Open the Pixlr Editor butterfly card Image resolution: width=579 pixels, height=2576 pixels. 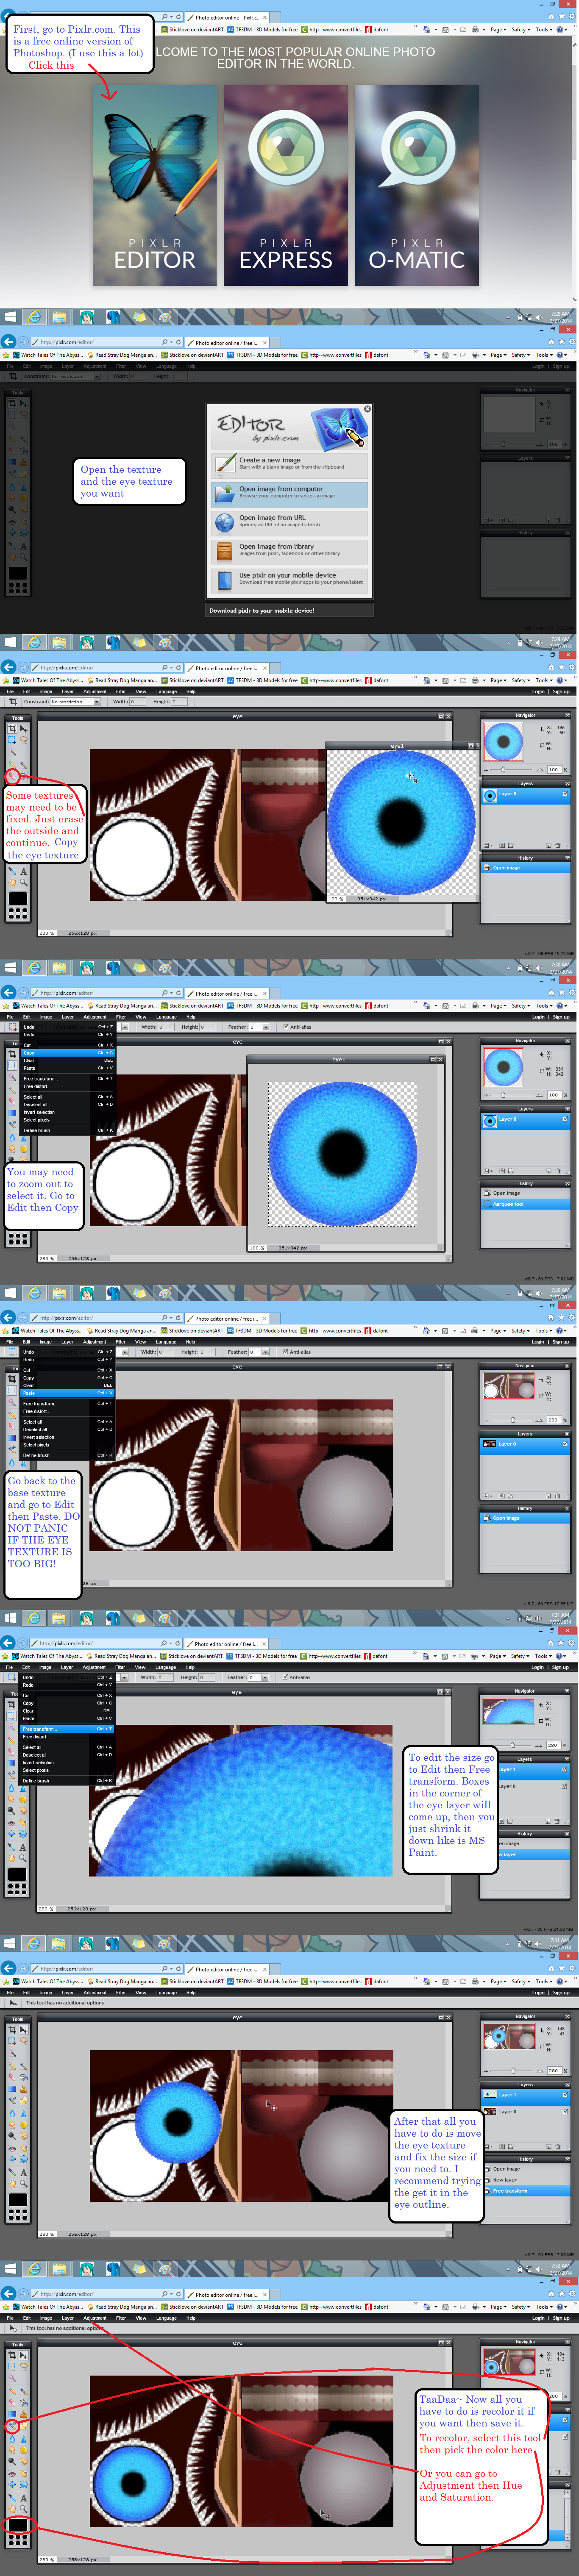click(x=155, y=185)
